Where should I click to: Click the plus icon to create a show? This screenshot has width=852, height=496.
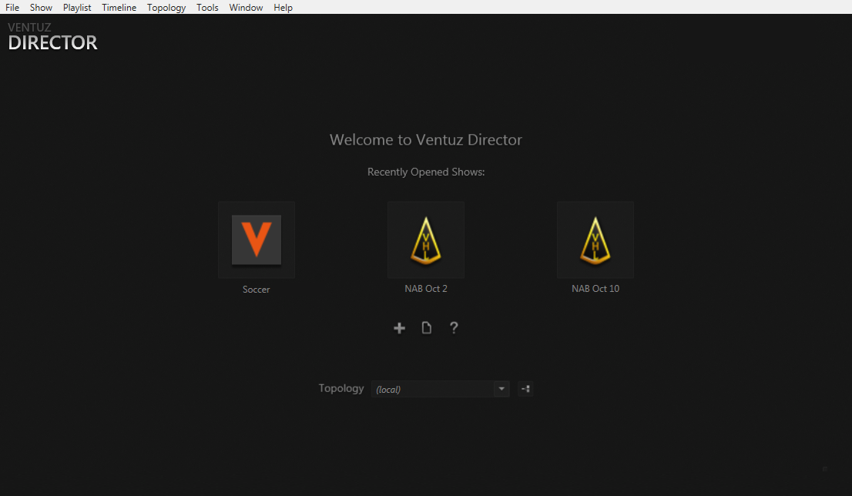tap(399, 328)
